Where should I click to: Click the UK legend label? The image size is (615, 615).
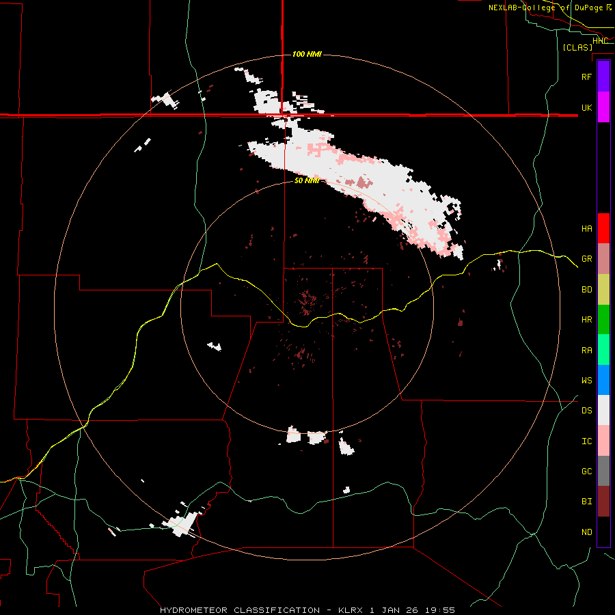coord(586,107)
